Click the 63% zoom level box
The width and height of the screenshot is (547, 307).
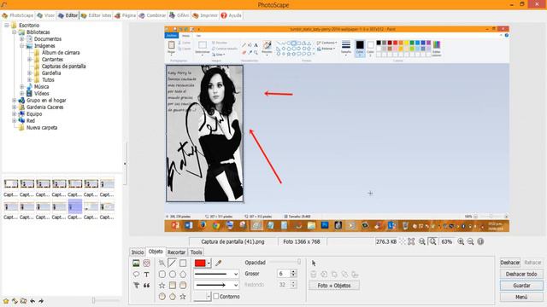tap(446, 241)
